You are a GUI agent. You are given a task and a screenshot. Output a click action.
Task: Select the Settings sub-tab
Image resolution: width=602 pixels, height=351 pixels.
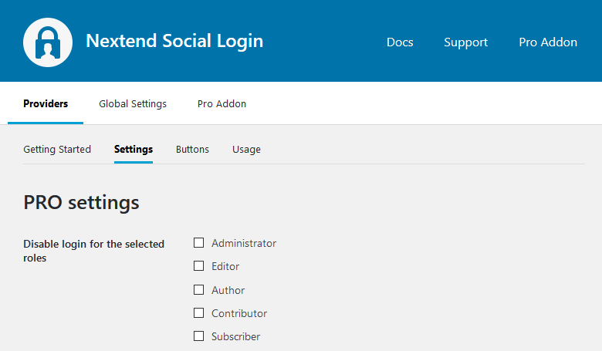point(134,149)
